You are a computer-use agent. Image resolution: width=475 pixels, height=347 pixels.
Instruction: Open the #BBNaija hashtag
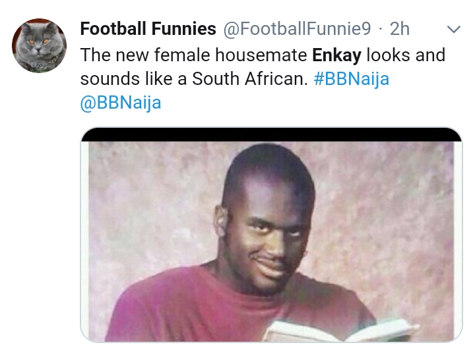[x=352, y=80]
